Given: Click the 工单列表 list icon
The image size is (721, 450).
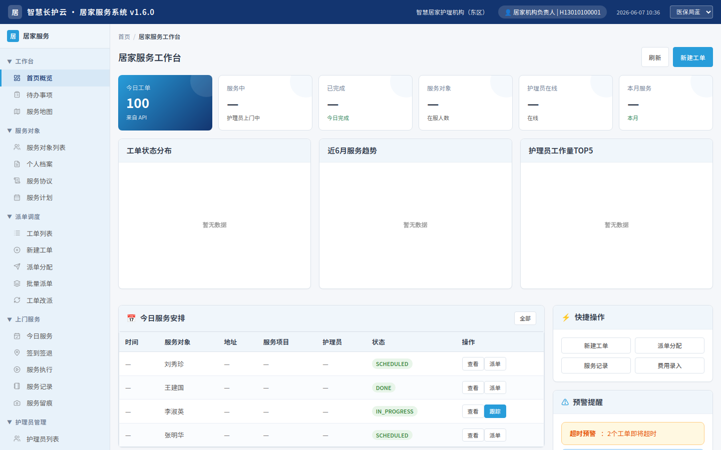Looking at the screenshot, I should [x=17, y=233].
